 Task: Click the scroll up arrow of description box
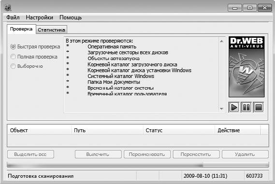click(221, 41)
